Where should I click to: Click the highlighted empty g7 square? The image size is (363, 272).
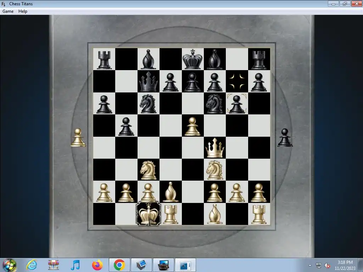(237, 81)
